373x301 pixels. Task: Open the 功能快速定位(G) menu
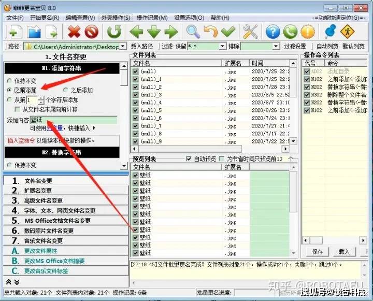click(339, 18)
